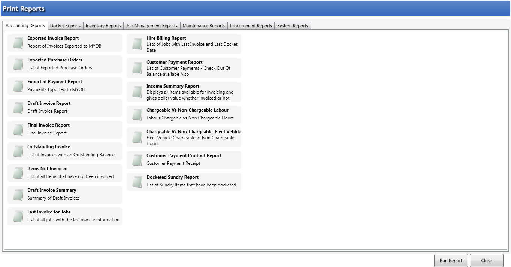The width and height of the screenshot is (511, 267).
Task: Click the Exported Payment Report notepad icon
Action: click(x=18, y=86)
